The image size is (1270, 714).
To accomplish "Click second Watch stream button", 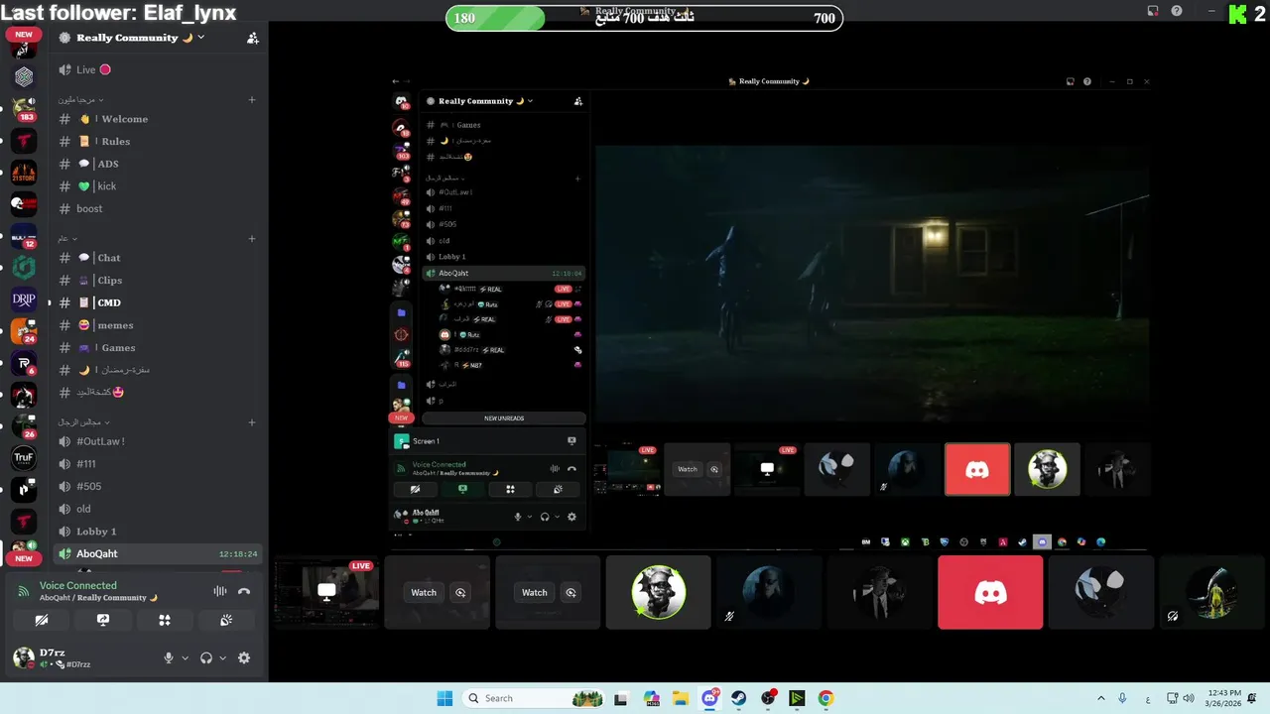I will 535,592.
